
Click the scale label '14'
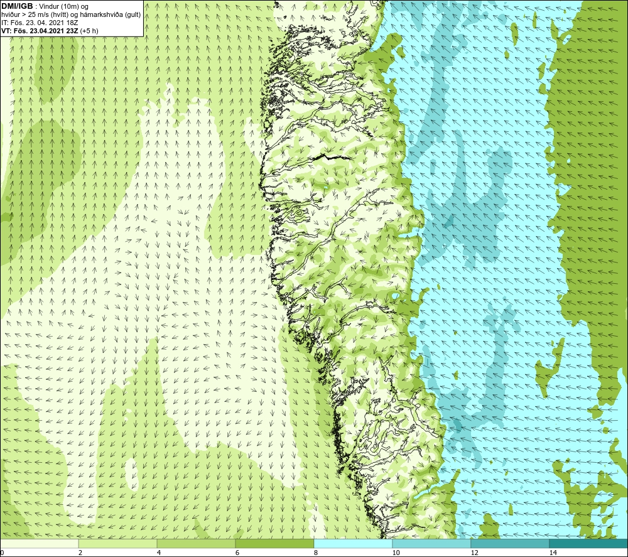click(x=553, y=553)
